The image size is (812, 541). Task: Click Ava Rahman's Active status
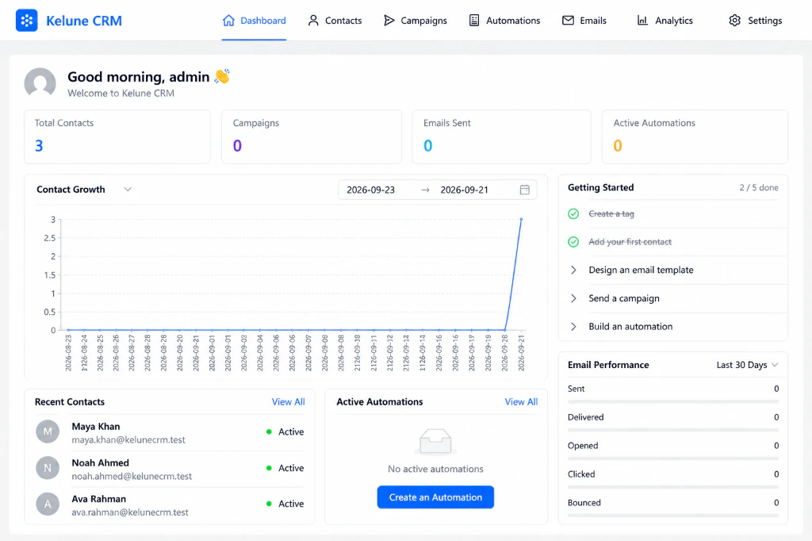(285, 504)
